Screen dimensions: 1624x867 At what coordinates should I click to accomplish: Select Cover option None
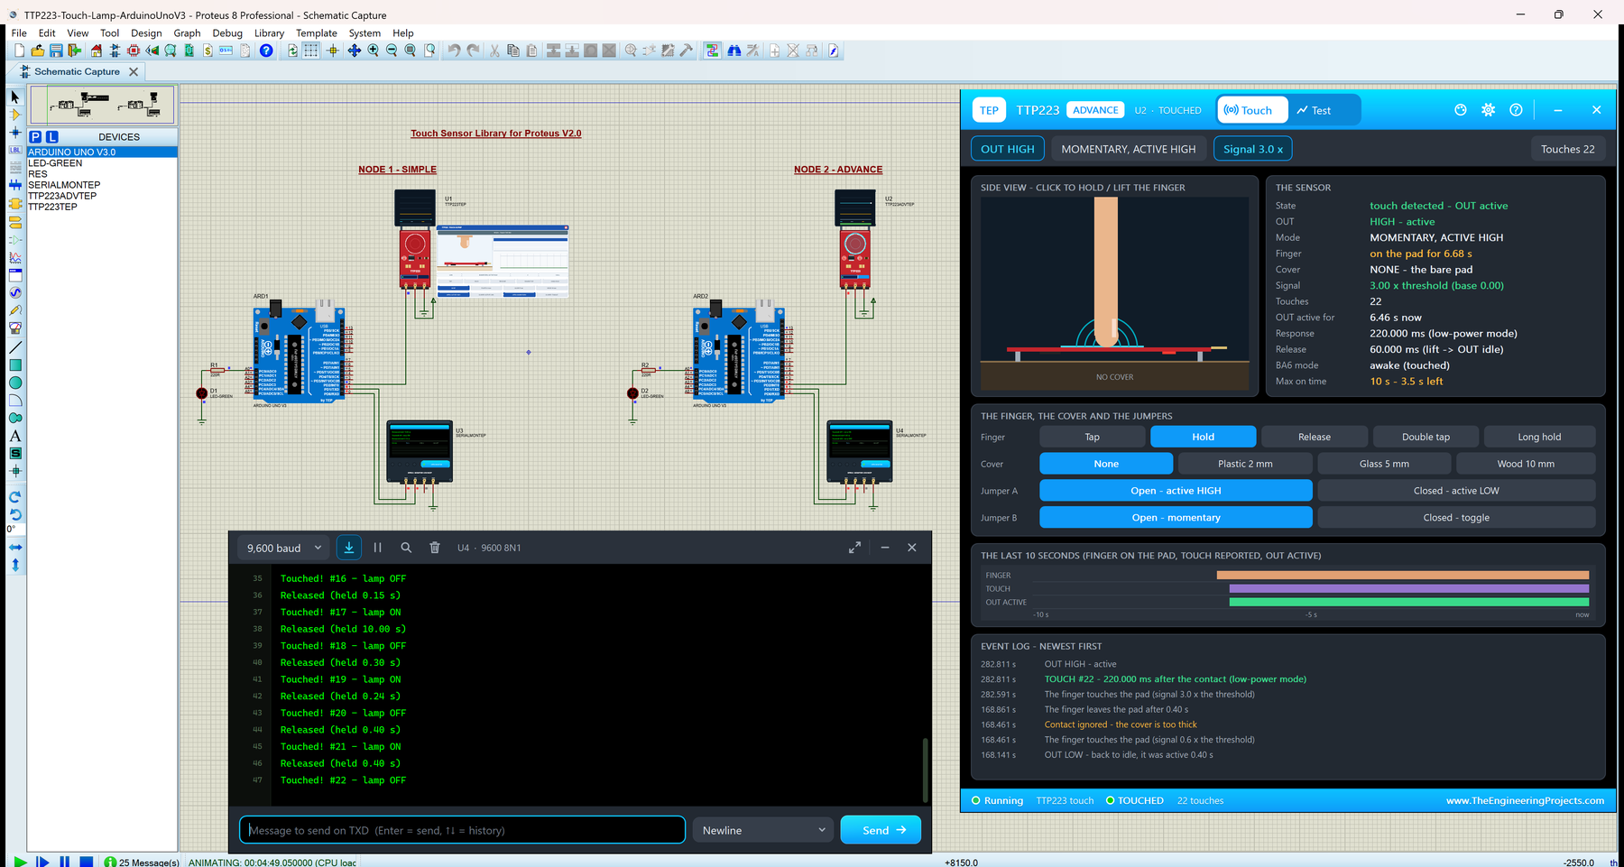pos(1106,464)
